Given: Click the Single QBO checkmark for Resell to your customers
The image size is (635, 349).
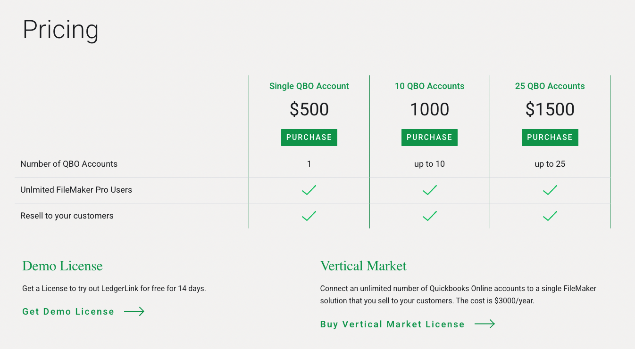Looking at the screenshot, I should pos(309,216).
